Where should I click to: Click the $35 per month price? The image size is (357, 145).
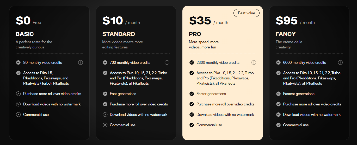point(208,21)
